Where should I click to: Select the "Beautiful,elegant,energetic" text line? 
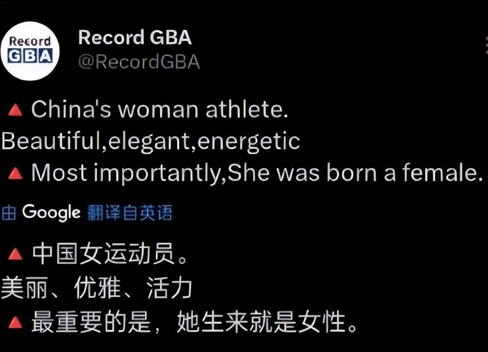pyautogui.click(x=151, y=142)
